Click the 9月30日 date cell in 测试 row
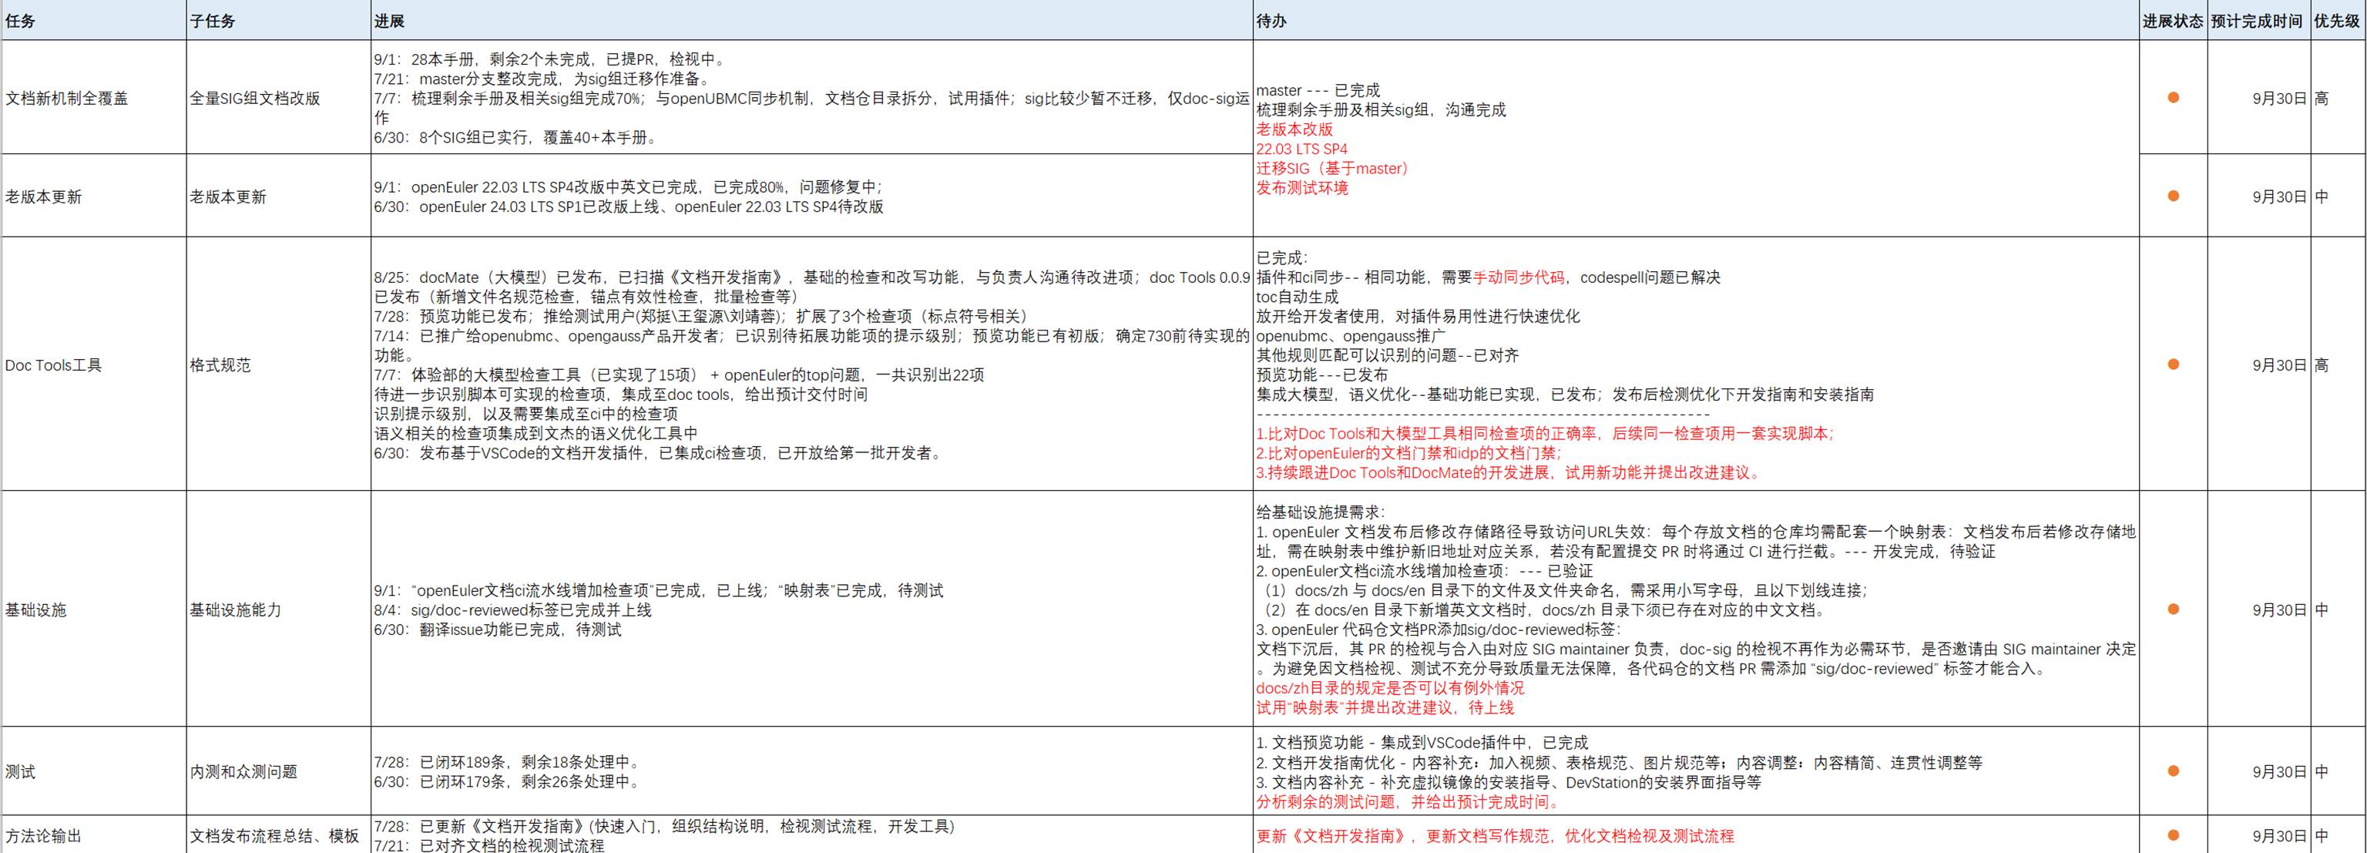 2279,772
